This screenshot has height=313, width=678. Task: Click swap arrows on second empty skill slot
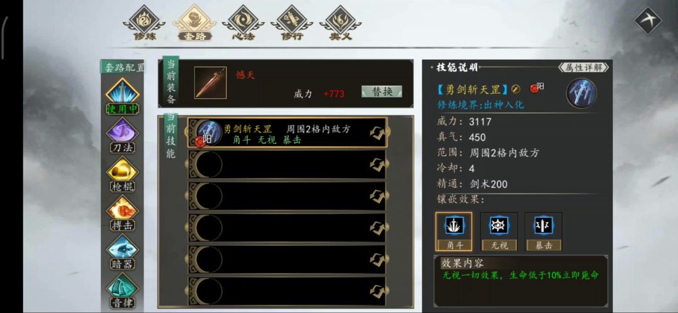377,196
